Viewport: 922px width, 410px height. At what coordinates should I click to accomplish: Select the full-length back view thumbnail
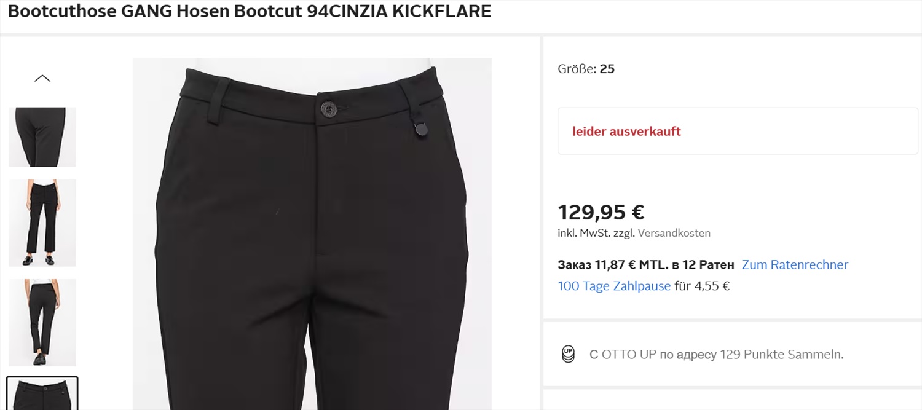[42, 322]
